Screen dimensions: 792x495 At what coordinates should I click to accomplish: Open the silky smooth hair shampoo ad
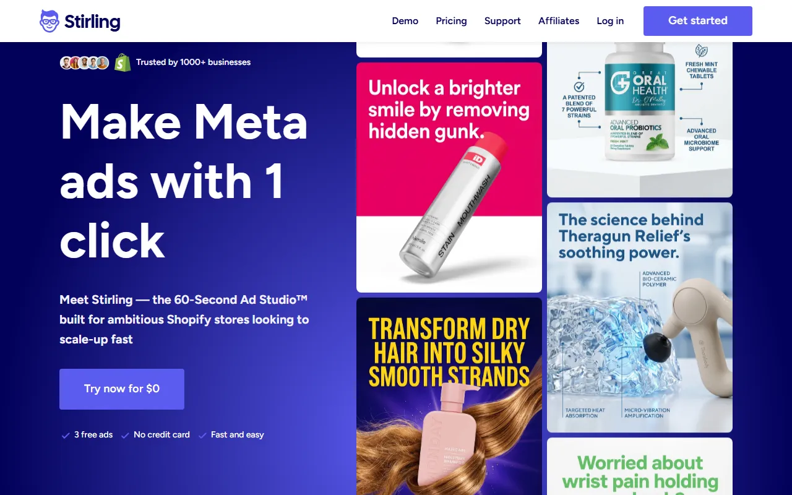click(449, 397)
